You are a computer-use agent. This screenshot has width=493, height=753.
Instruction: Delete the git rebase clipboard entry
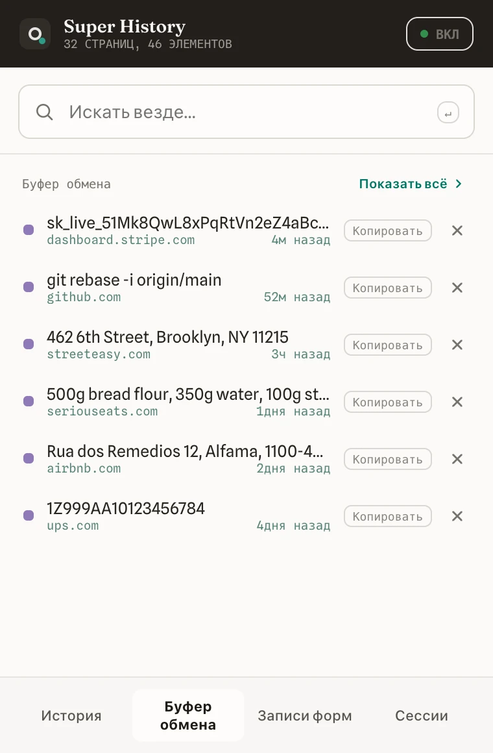(457, 288)
